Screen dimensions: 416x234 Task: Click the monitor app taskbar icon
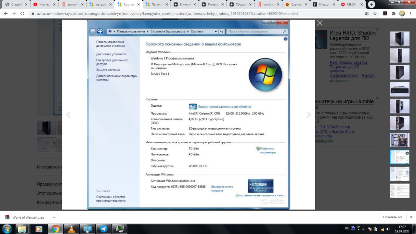120,229
